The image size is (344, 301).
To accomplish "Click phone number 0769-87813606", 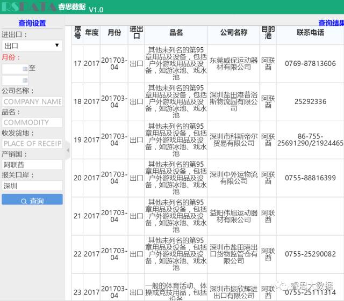I will (310, 63).
